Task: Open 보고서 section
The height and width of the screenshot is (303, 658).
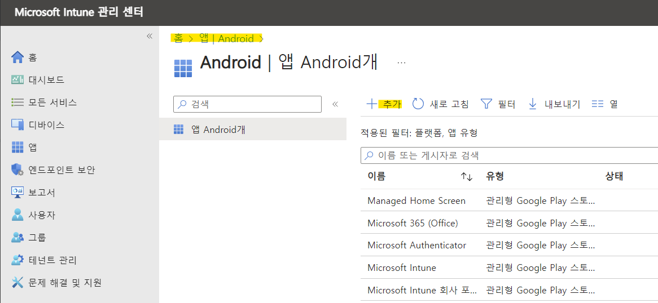Action: tap(33, 193)
